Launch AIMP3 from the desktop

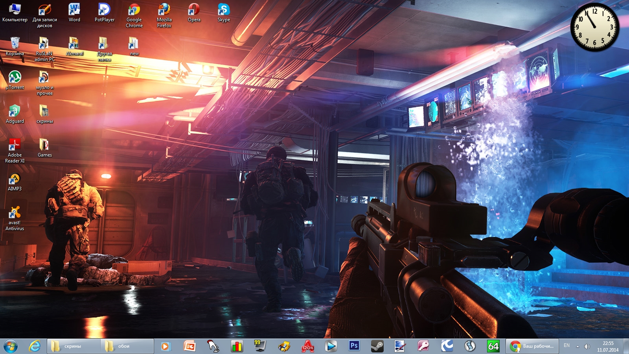point(15,182)
